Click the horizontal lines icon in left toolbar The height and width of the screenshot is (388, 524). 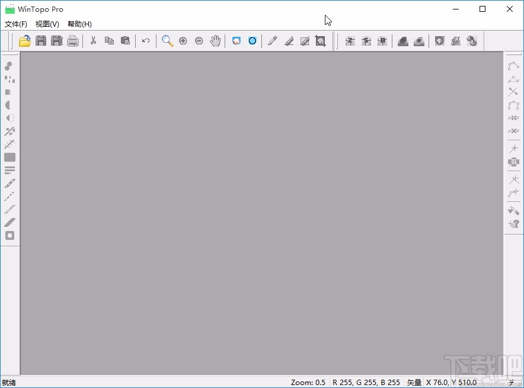tap(9, 170)
